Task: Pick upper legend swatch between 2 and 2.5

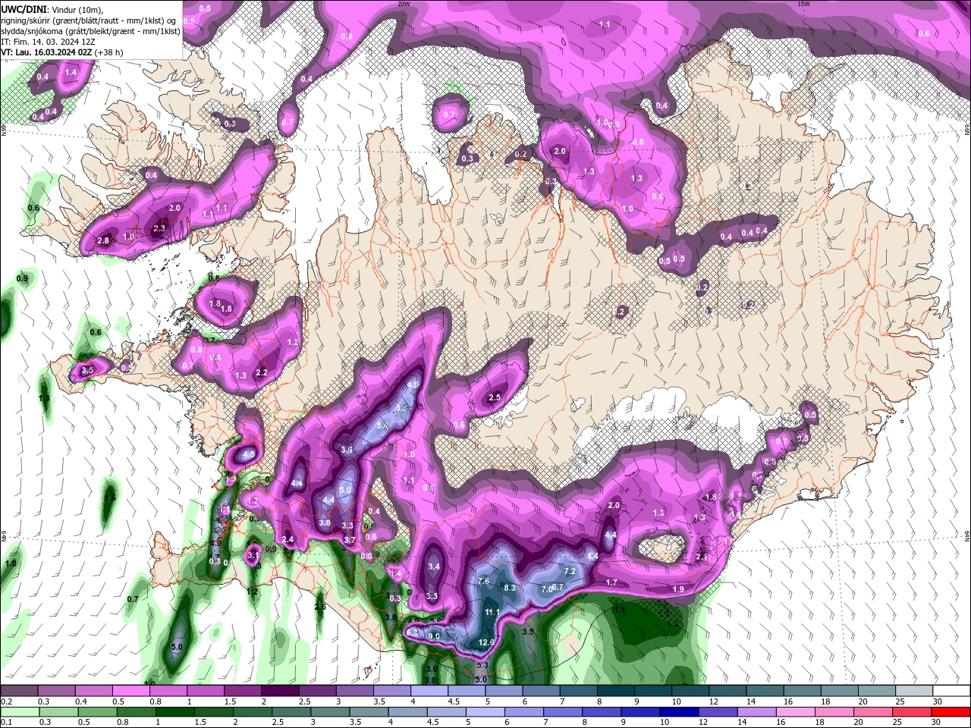Action: [x=280, y=691]
